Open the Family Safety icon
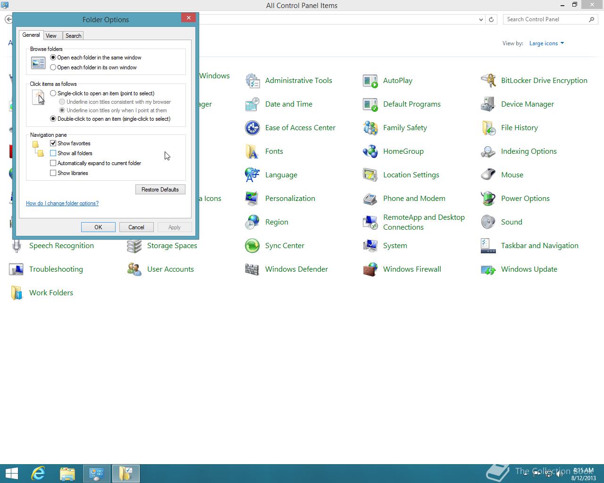Image resolution: width=604 pixels, height=483 pixels. (370, 128)
